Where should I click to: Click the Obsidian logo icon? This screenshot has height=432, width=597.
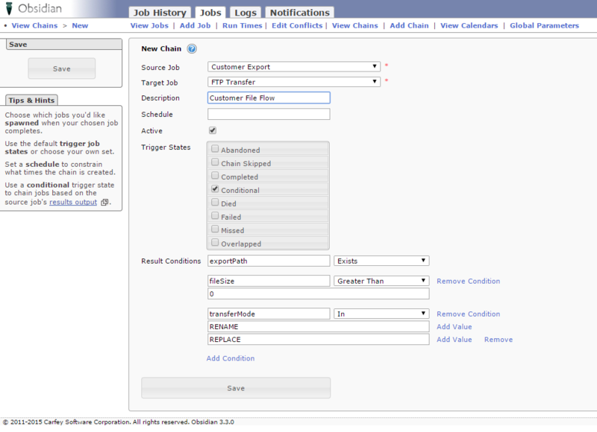click(x=8, y=9)
